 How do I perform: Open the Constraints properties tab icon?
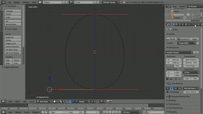pos(189,24)
